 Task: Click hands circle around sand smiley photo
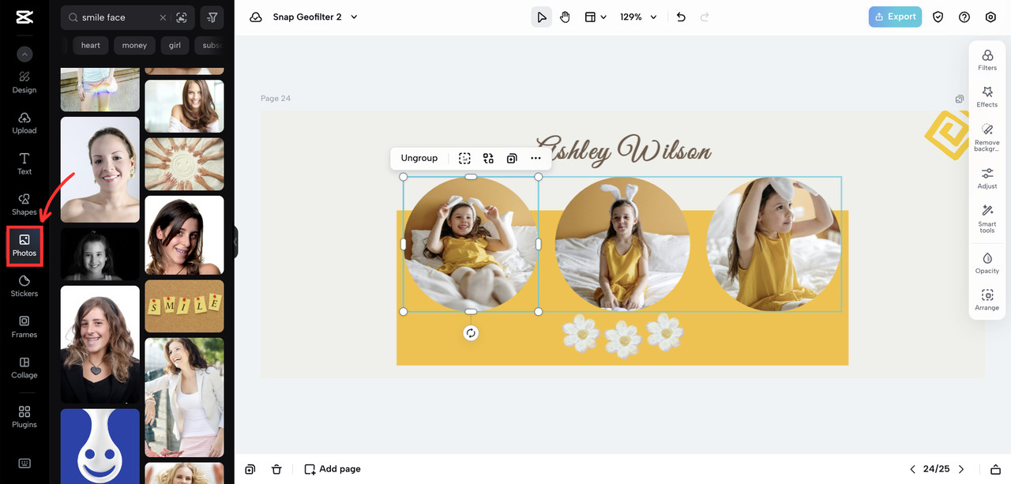184,164
